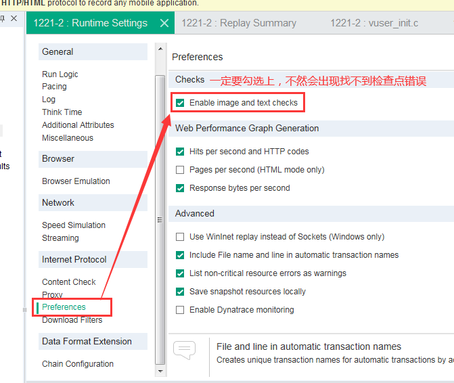454x383 pixels.
Task: Click the Network section header
Action: pos(93,202)
